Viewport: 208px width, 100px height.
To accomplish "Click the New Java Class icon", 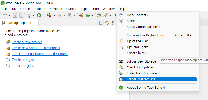I will tap(88, 15).
